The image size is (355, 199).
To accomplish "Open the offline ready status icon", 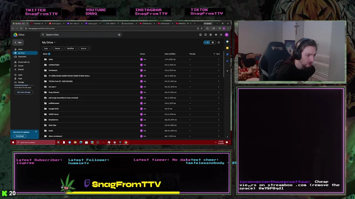I will [x=201, y=35].
